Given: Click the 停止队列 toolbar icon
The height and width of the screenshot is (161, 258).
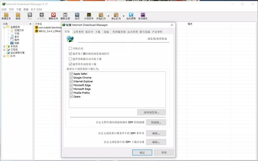Looking at the screenshot, I should 116,16.
